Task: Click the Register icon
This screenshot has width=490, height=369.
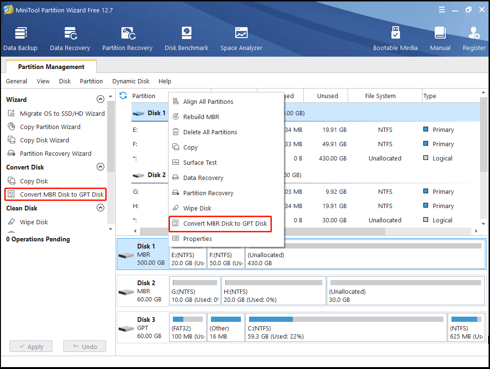Action: tap(474, 39)
